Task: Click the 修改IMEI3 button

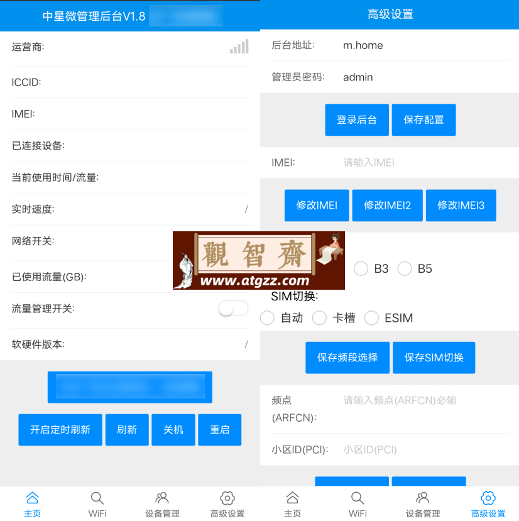Action: (461, 206)
